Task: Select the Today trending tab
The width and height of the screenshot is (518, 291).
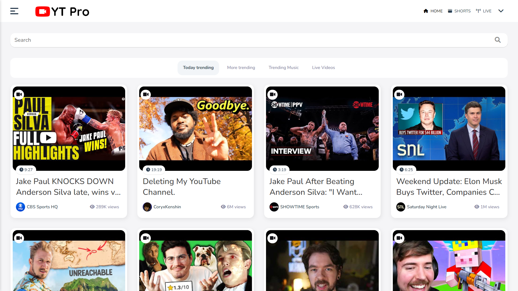Action: pyautogui.click(x=198, y=68)
